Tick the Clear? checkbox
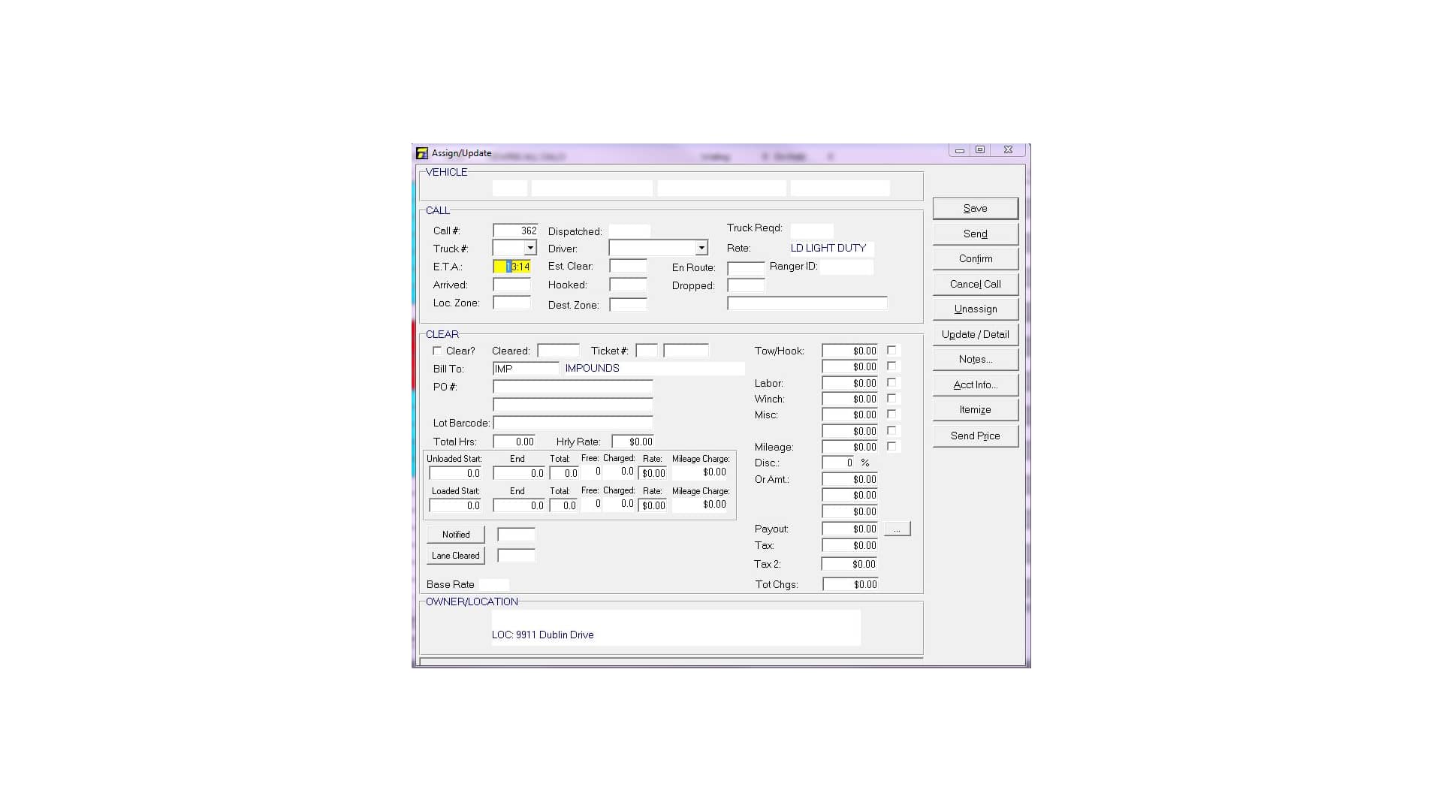The image size is (1442, 811). [437, 351]
